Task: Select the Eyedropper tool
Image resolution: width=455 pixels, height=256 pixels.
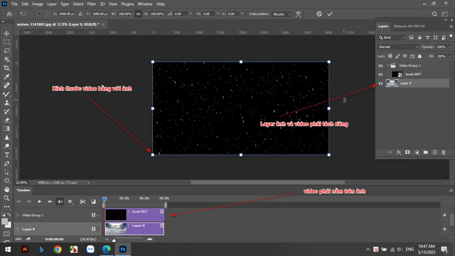Action: (7, 77)
